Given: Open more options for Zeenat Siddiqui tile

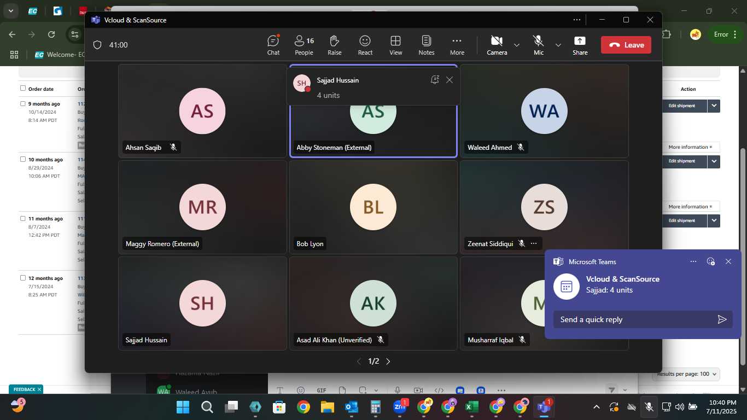Looking at the screenshot, I should pos(534,243).
